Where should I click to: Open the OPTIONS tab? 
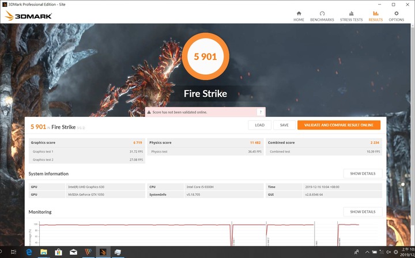(x=396, y=16)
